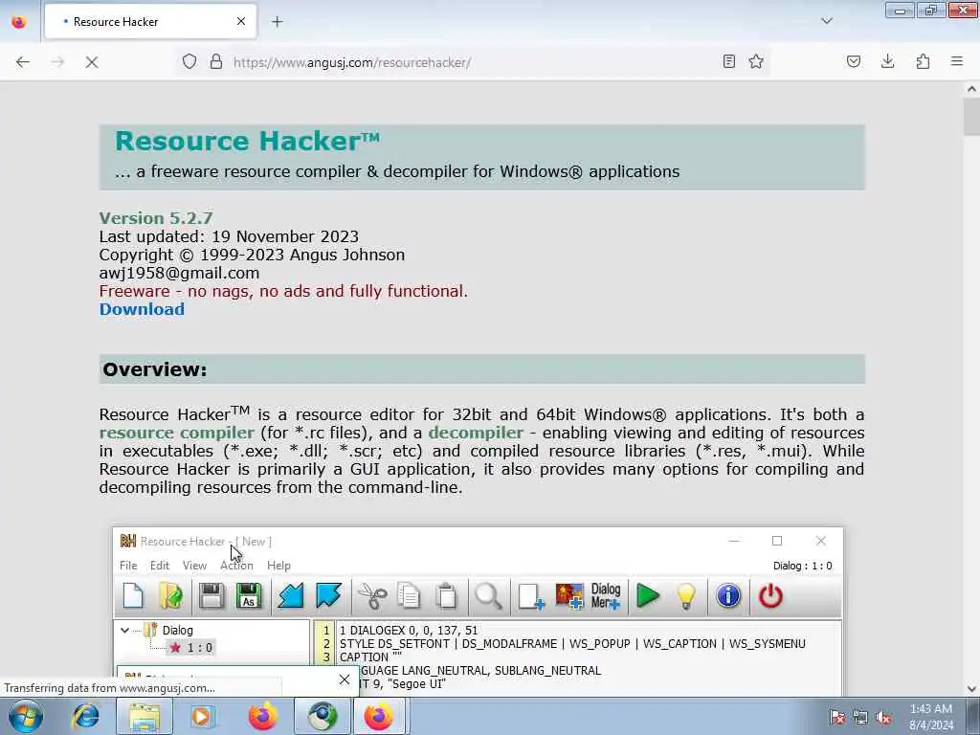Launch Internet Explorer from taskbar
980x735 pixels.
[85, 716]
